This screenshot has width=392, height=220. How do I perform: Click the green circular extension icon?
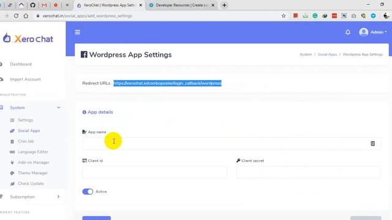315,16
